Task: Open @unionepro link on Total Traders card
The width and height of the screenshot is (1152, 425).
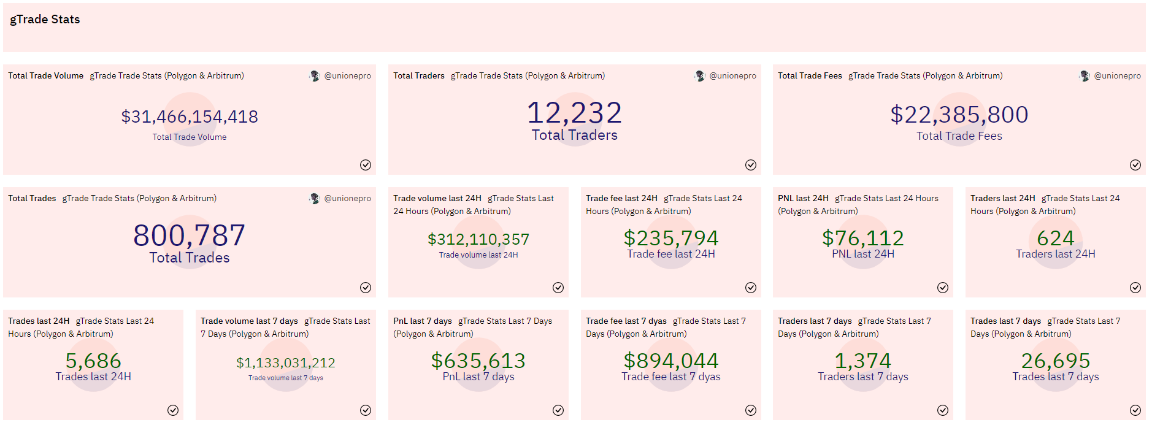Action: tap(733, 76)
